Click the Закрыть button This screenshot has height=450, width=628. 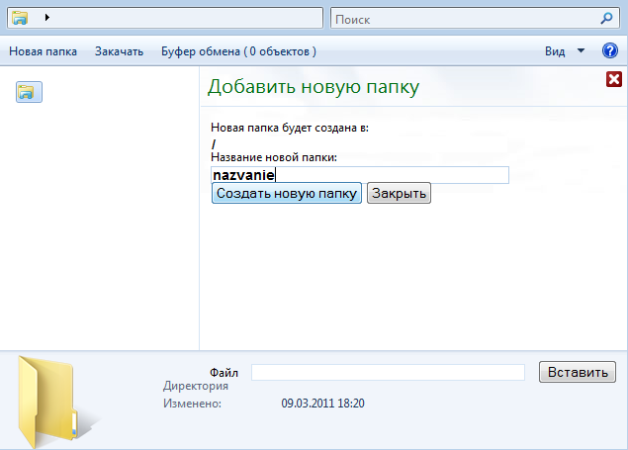[x=399, y=193]
